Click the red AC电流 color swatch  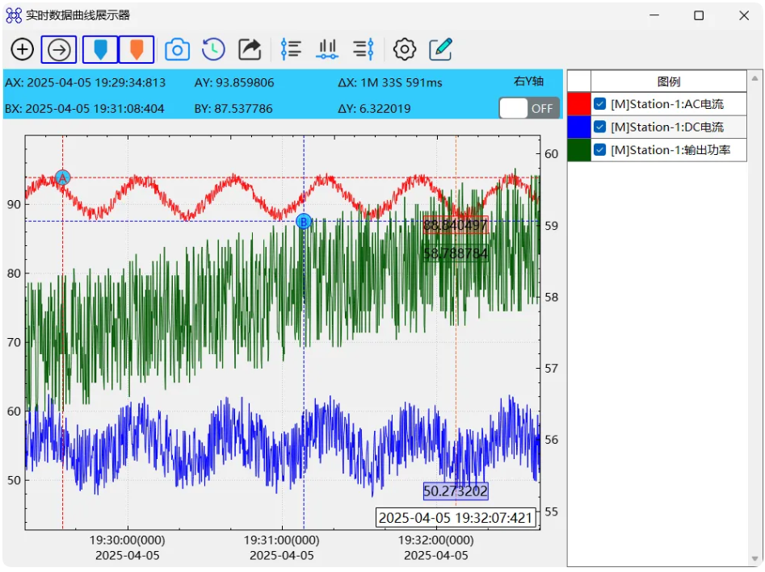[579, 104]
